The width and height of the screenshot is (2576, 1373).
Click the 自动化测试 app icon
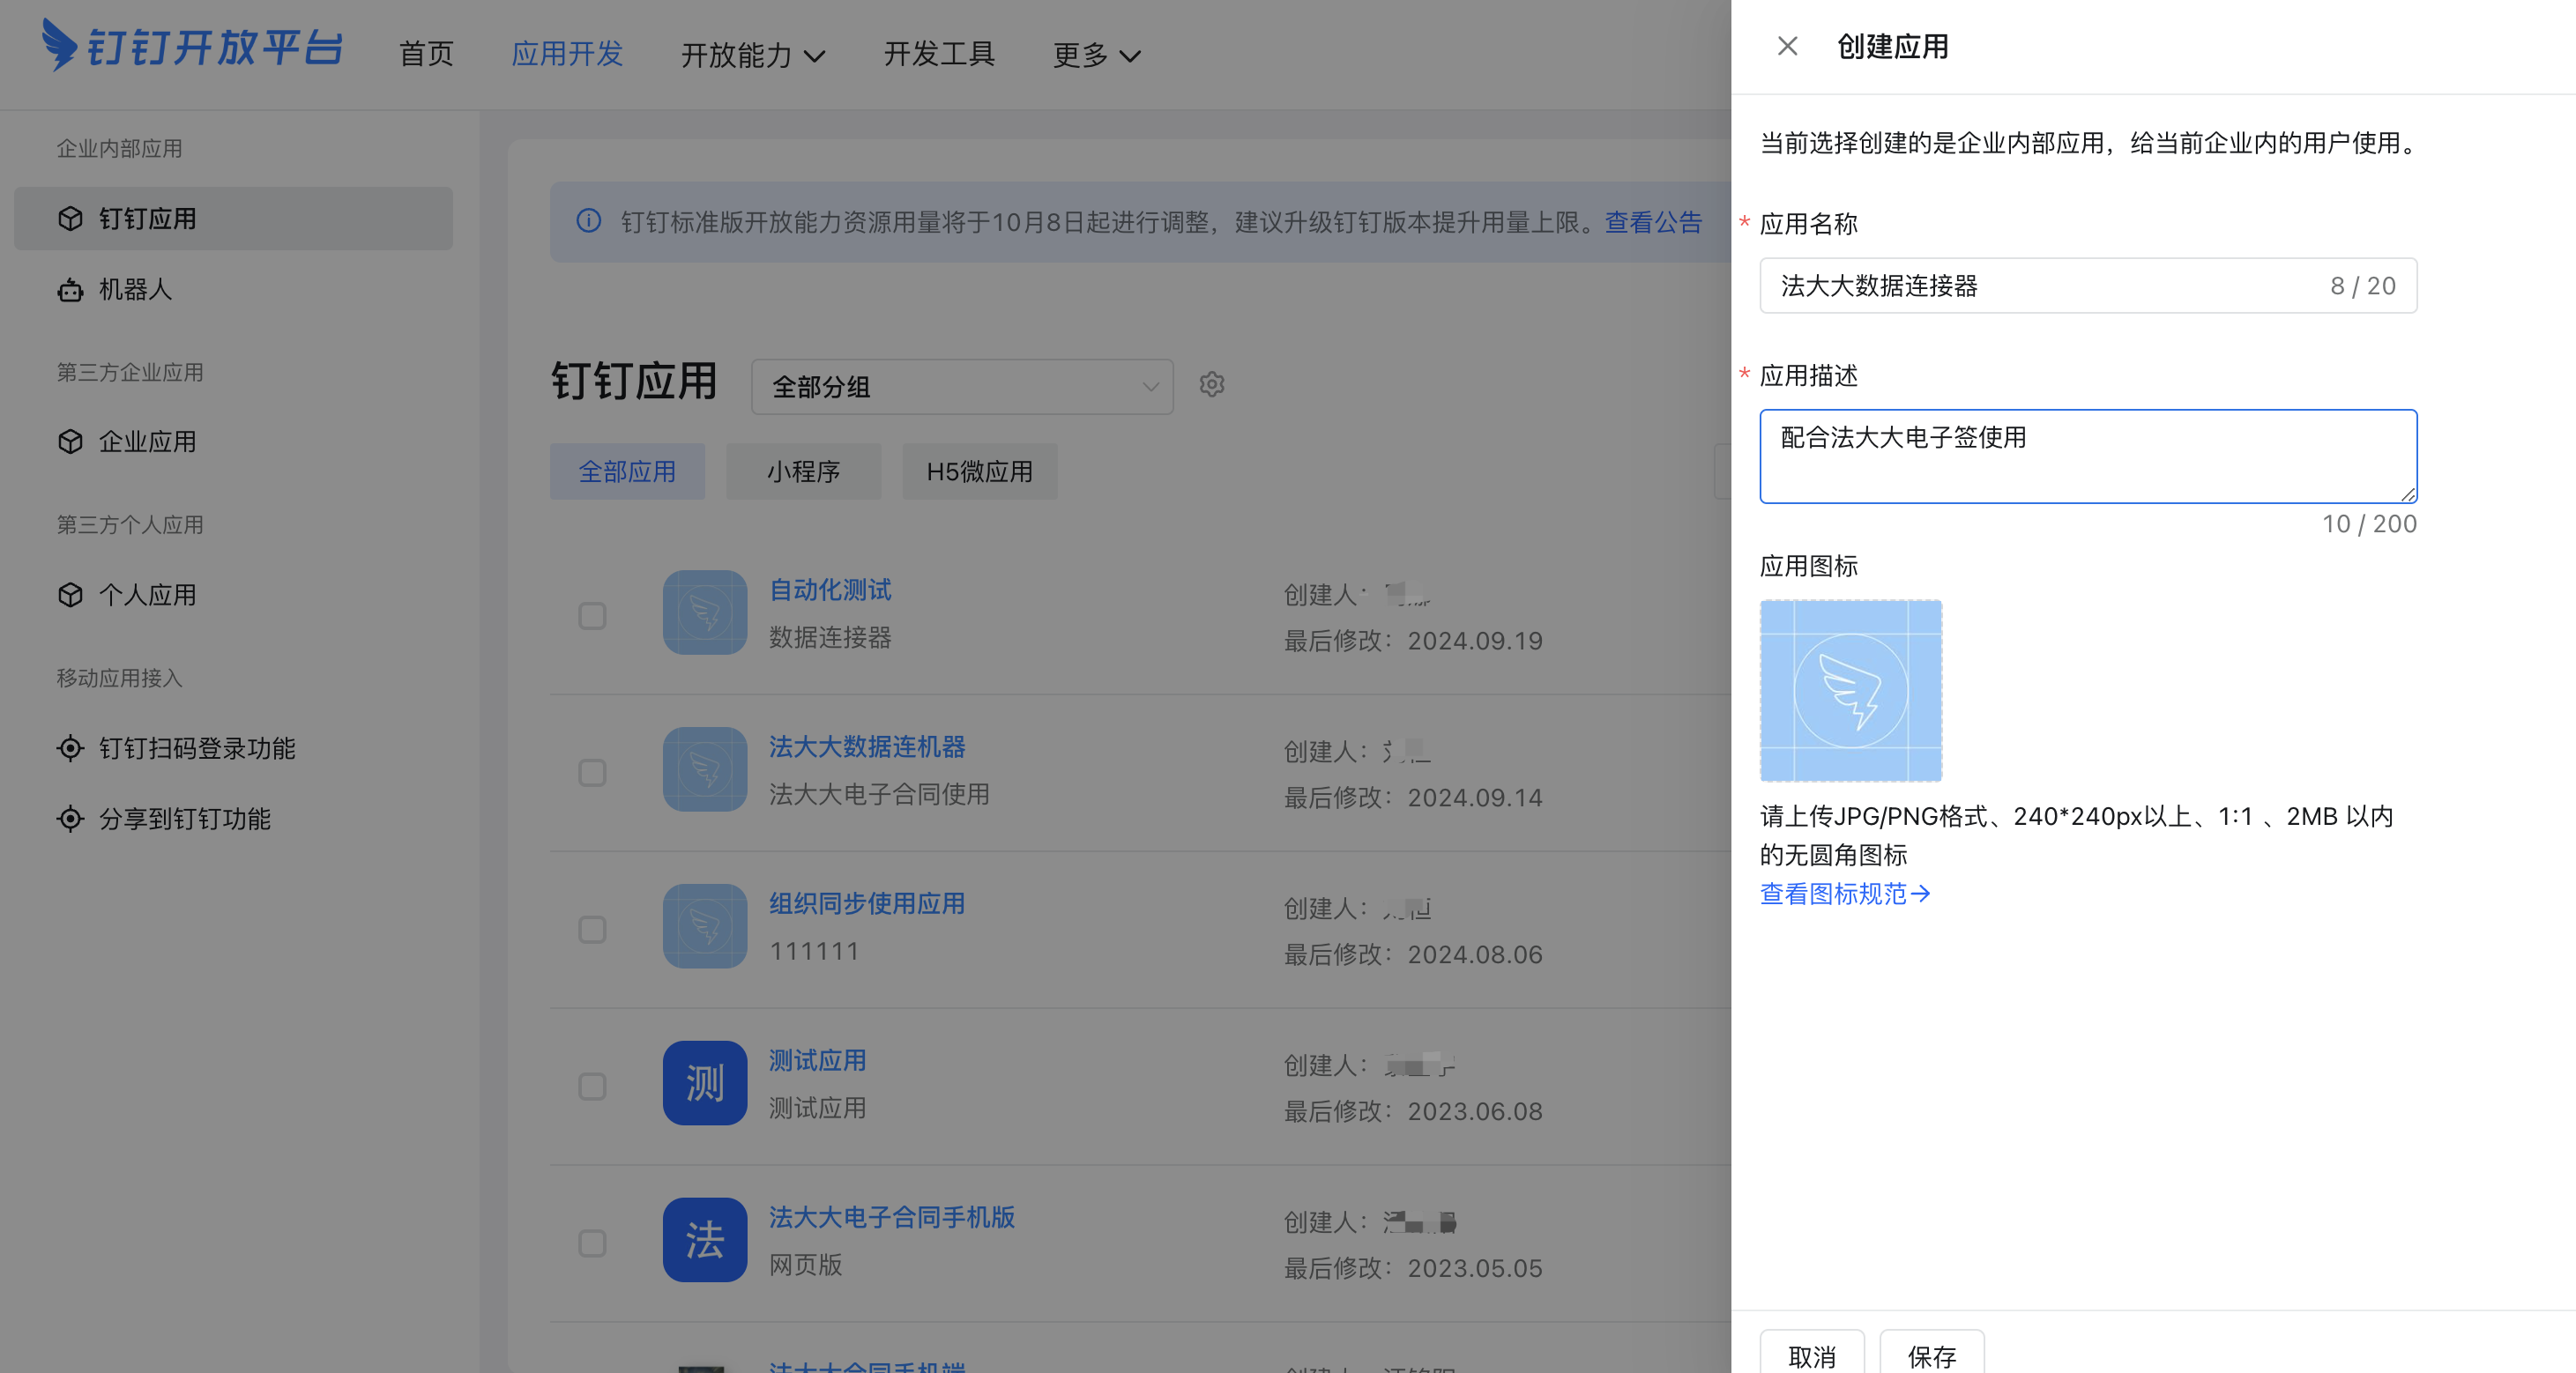click(x=705, y=612)
